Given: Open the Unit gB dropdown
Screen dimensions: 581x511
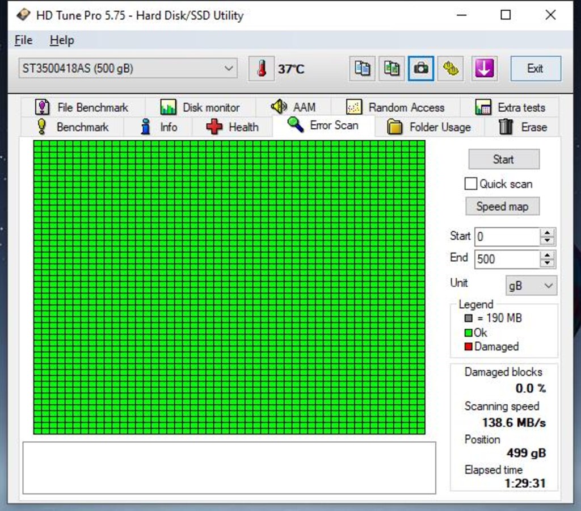Looking at the screenshot, I should coord(531,286).
